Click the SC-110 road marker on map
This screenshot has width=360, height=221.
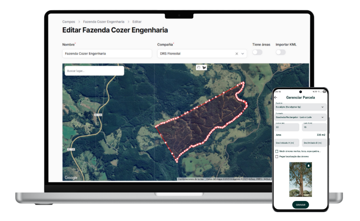pyautogui.click(x=98, y=115)
